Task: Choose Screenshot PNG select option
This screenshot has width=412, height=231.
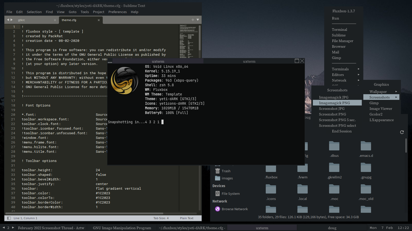Action: click(337, 126)
